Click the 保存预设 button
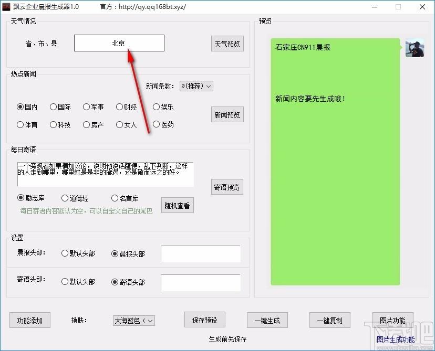This screenshot has height=351, width=435. click(x=205, y=320)
